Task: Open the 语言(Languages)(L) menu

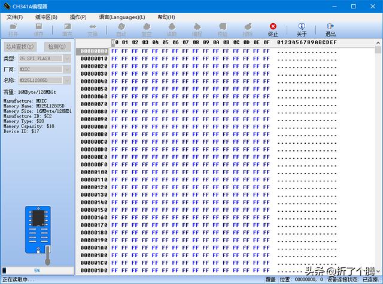Action: pos(122,17)
